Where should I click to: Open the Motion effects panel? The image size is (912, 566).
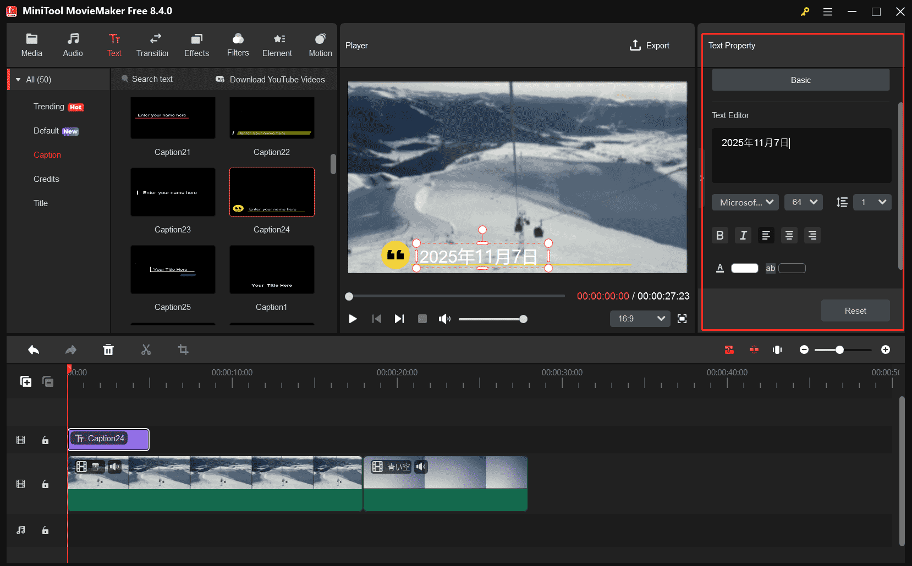pos(320,44)
